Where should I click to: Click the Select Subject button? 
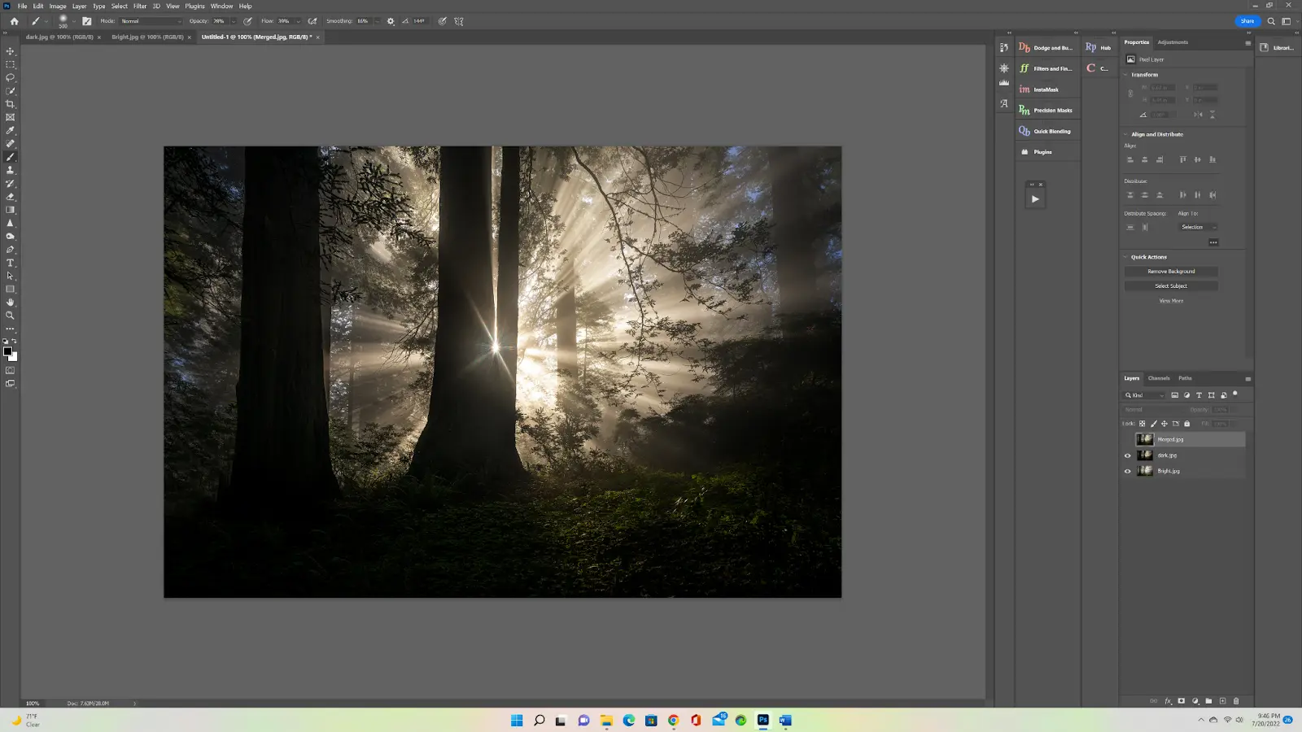[x=1170, y=285]
